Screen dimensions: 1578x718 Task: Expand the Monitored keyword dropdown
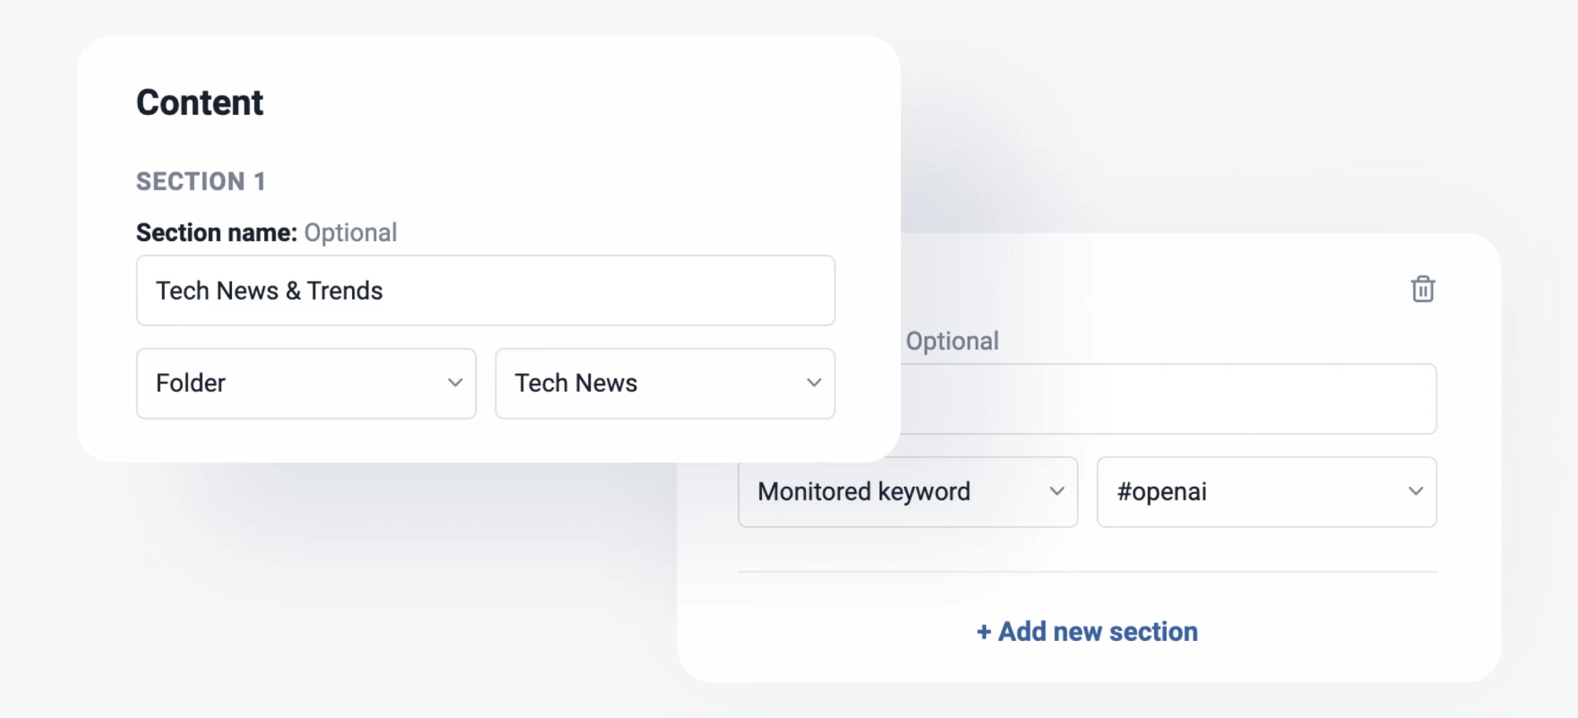pos(907,492)
